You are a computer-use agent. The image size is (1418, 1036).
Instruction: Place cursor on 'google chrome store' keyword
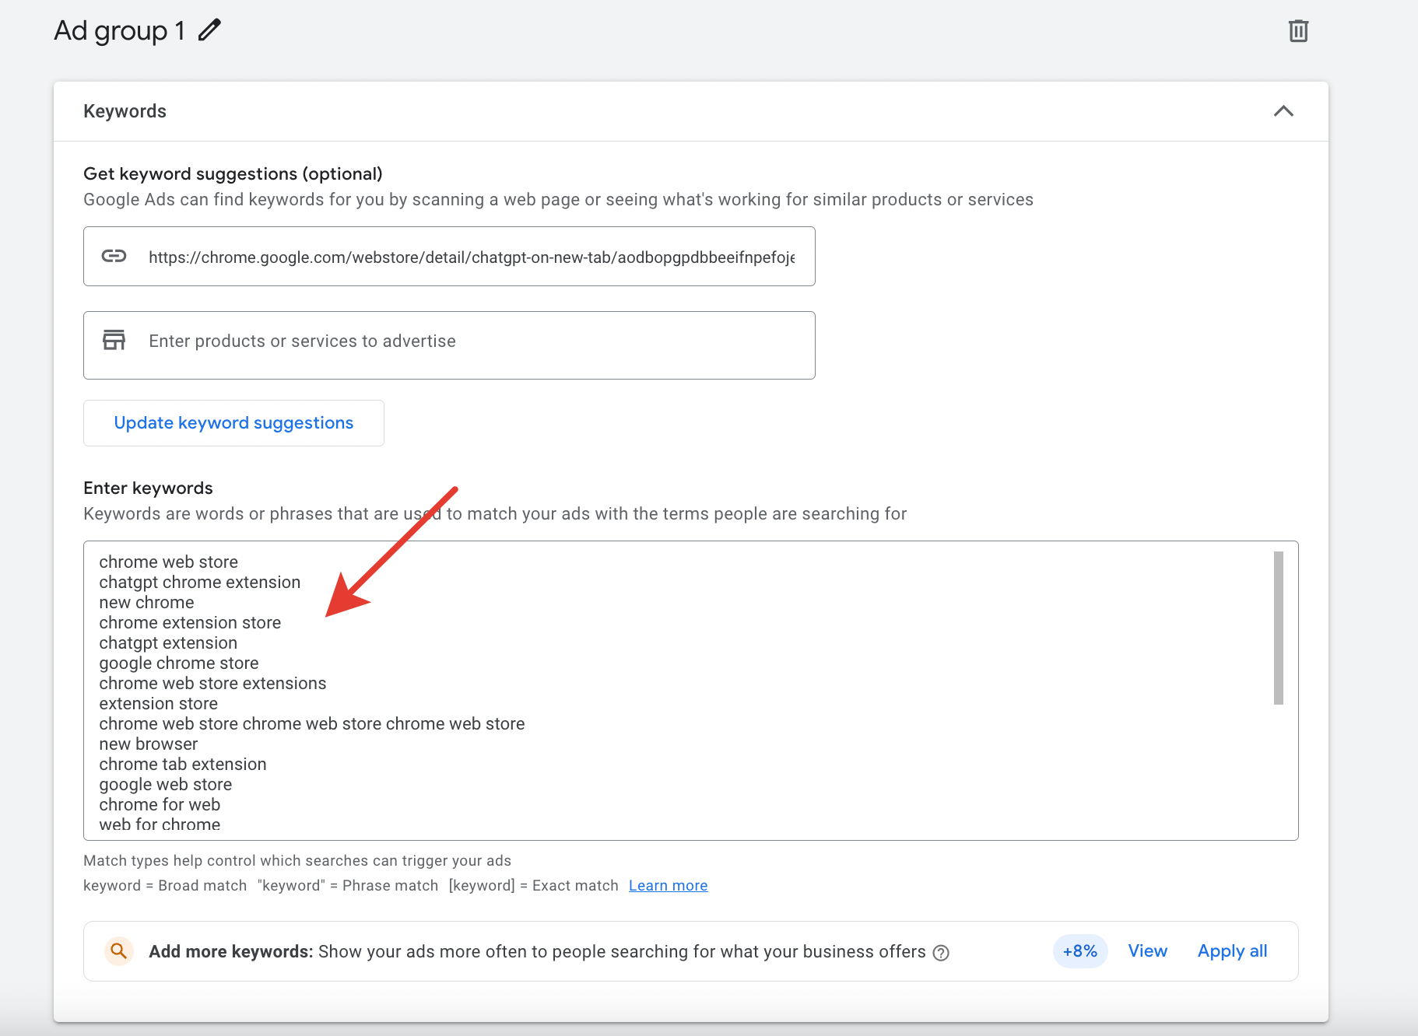[179, 663]
